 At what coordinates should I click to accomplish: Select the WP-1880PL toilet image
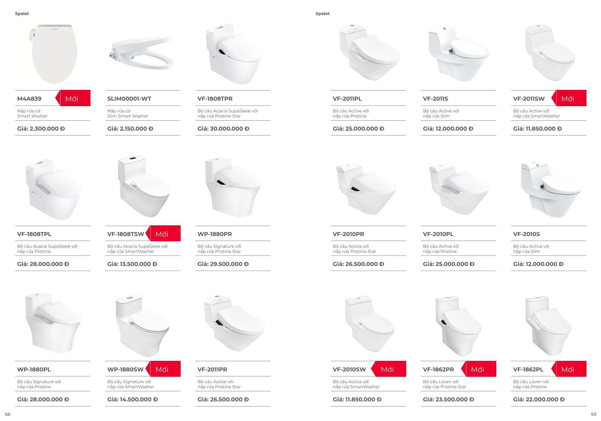[x=53, y=323]
